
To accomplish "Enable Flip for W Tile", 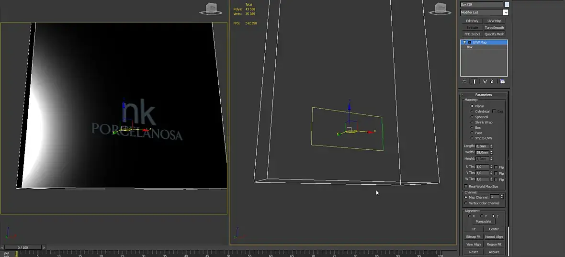I will [496, 179].
